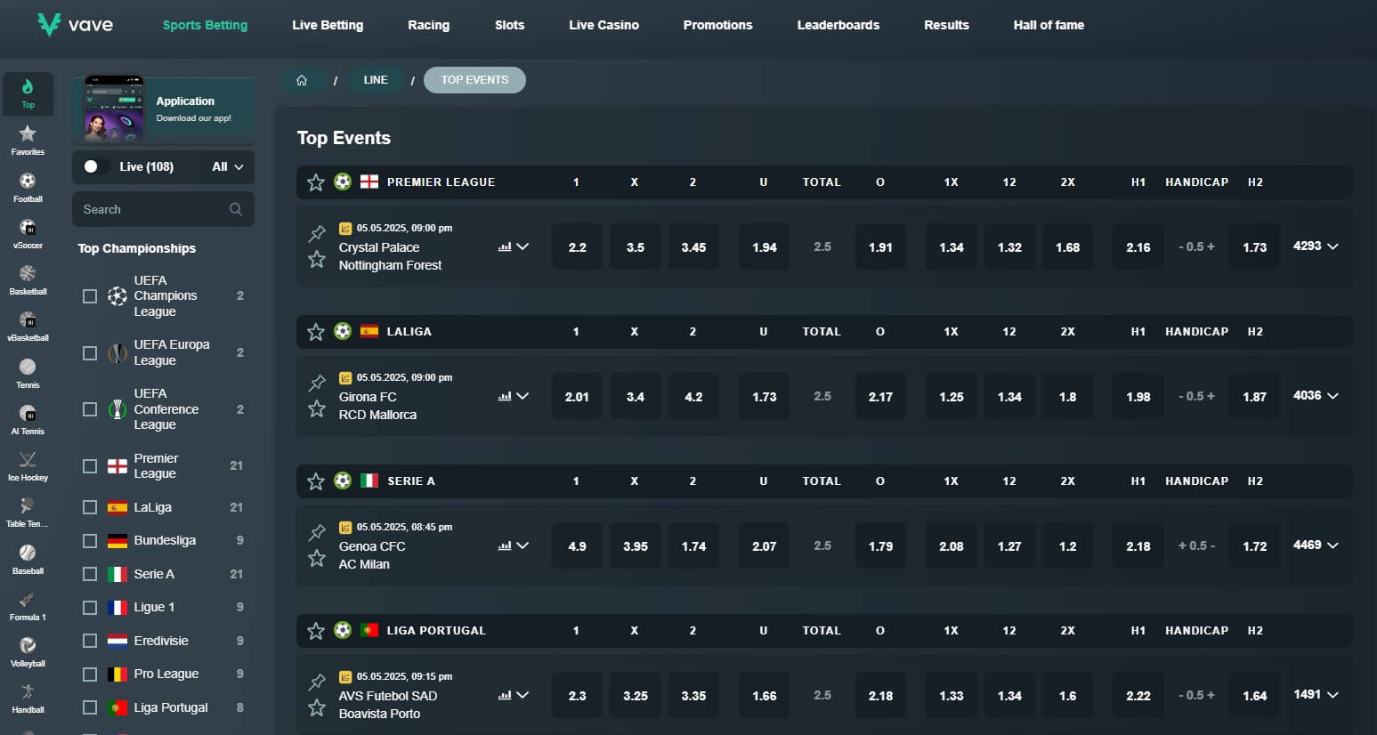Select Baseball in the sports sidebar

coord(28,559)
